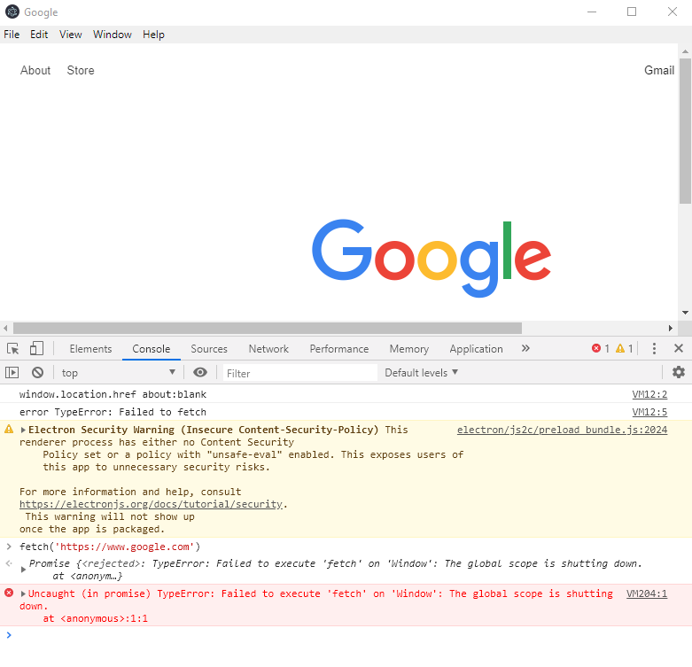The width and height of the screenshot is (692, 667).
Task: Open electron/js2c/preload_bundle.js:2024 source link
Action: (563, 430)
